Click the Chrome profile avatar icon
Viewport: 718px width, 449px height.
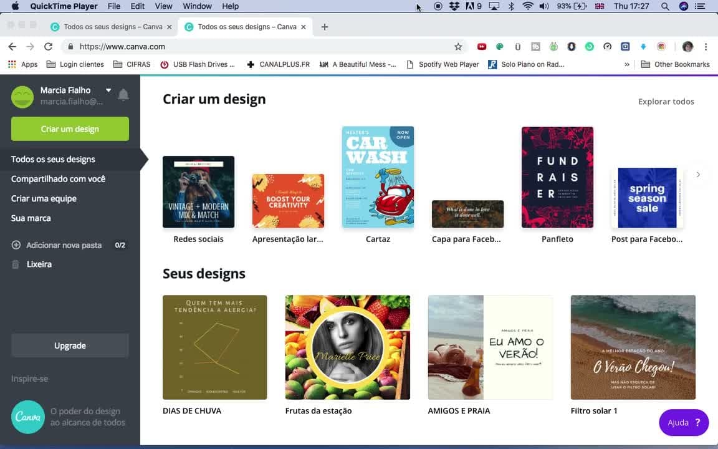pyautogui.click(x=687, y=47)
